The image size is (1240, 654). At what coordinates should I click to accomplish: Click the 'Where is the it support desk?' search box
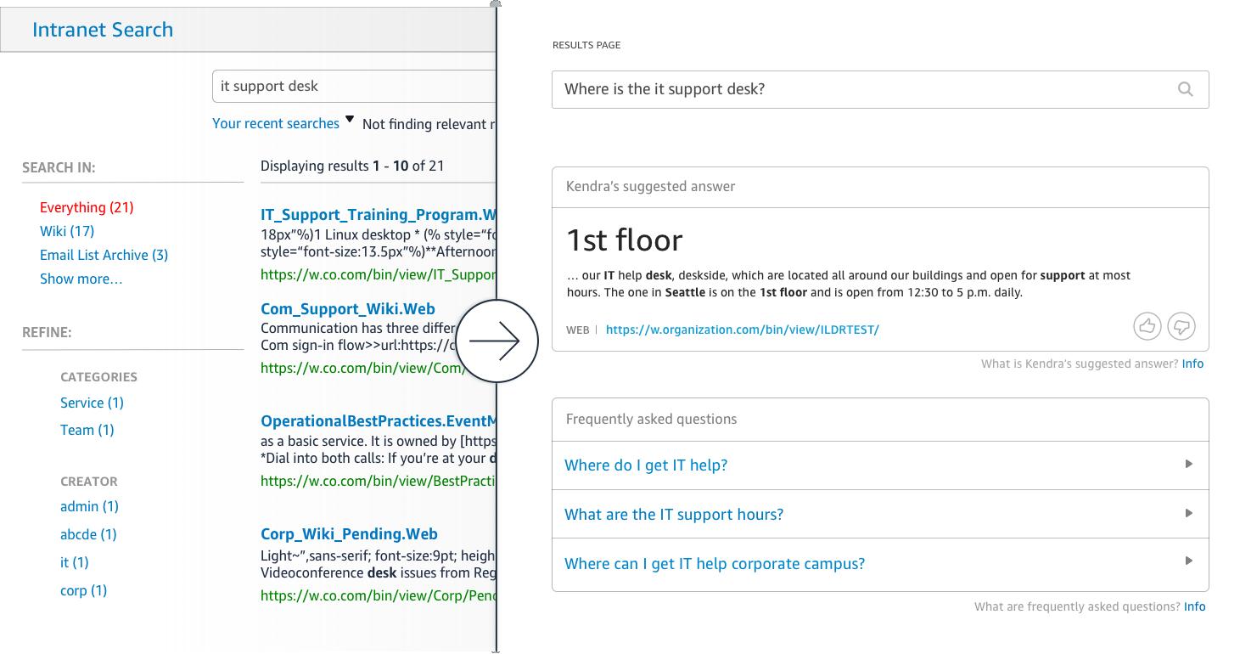pos(880,89)
